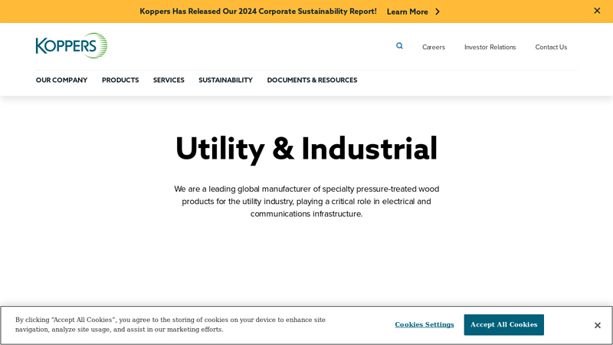Open the Contact Us page

551,47
